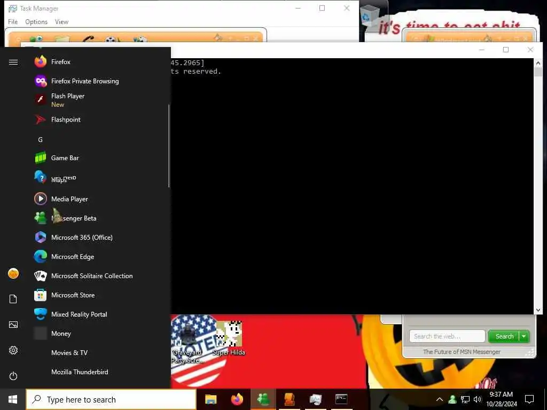
Task: Open the Recycle Bin on the desktop
Action: coord(370,14)
